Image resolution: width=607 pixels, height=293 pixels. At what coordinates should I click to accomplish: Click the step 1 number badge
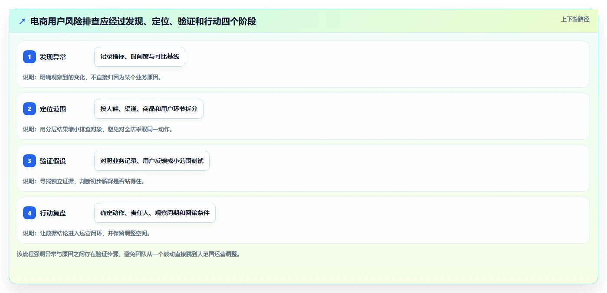30,57
